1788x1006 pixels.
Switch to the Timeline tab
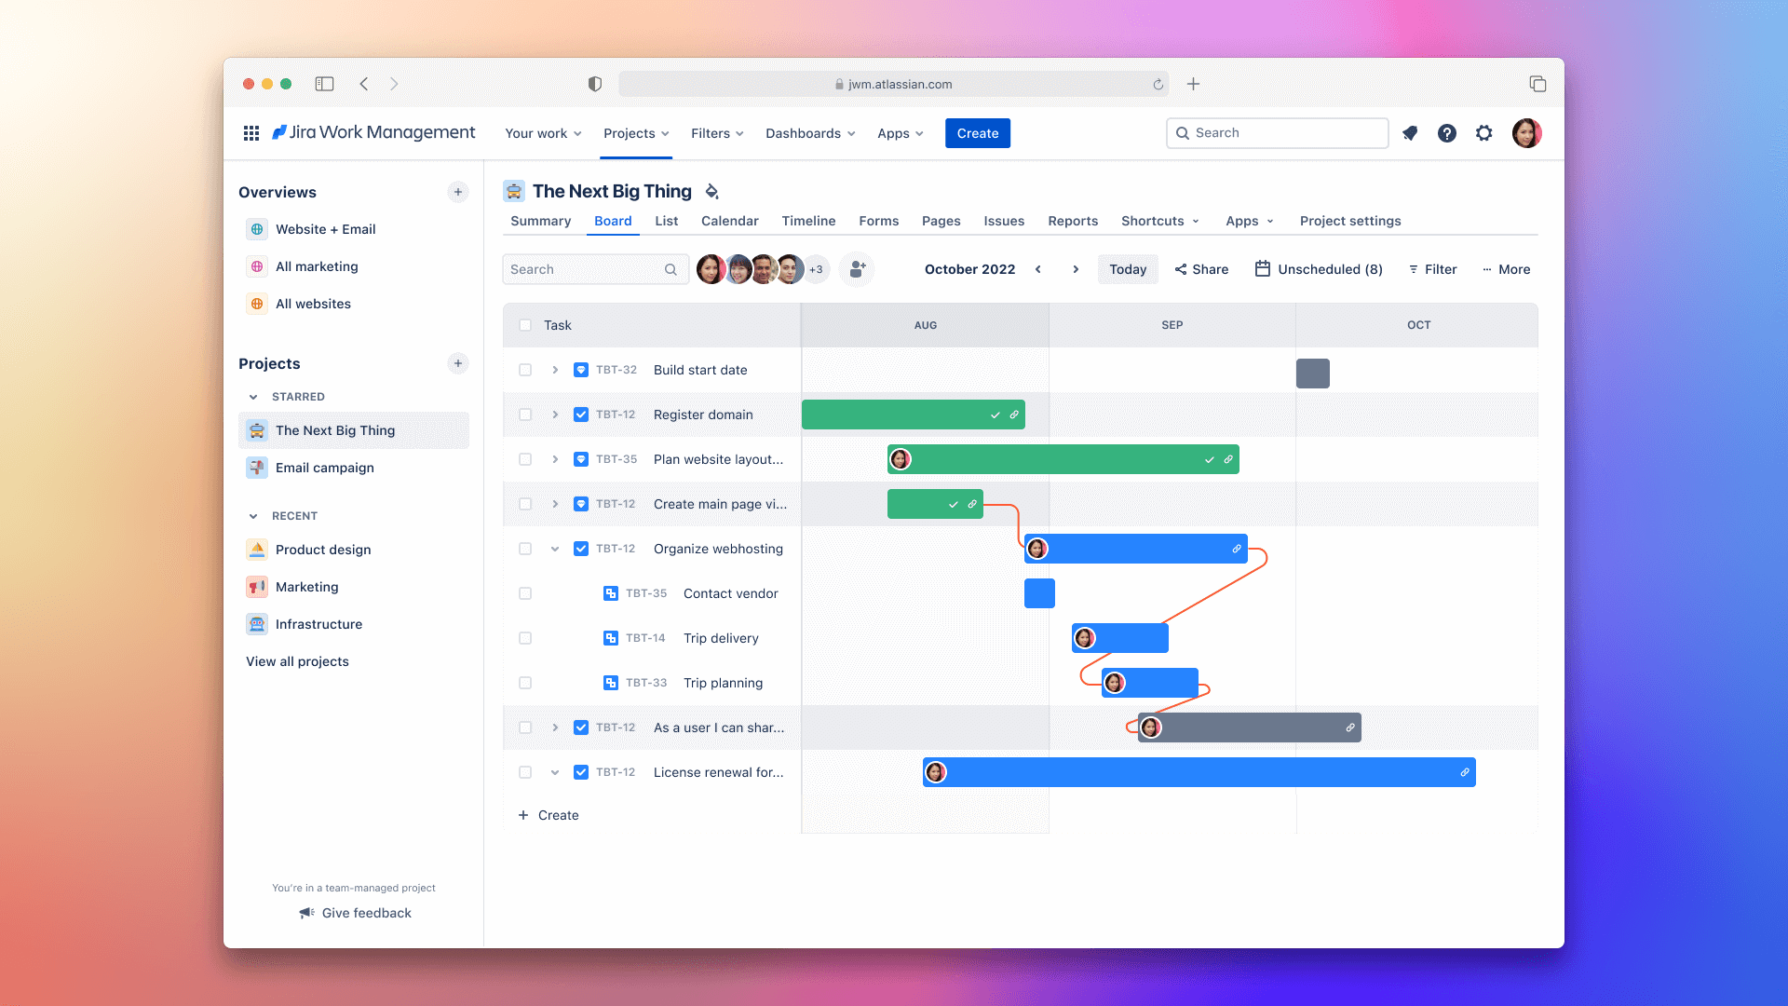807,221
